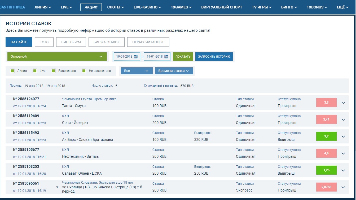Open the СЛОТЫ menu
This screenshot has height=200, width=356.
click(x=116, y=7)
